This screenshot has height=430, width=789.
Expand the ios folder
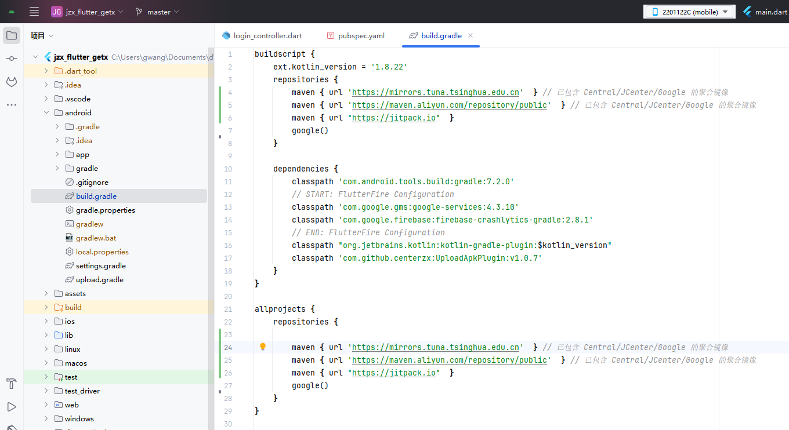tap(46, 321)
